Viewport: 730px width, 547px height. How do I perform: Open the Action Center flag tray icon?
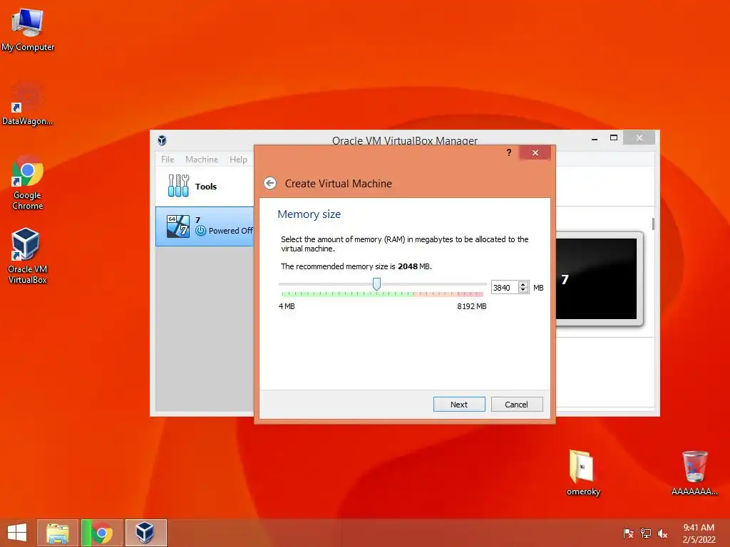pyautogui.click(x=628, y=533)
